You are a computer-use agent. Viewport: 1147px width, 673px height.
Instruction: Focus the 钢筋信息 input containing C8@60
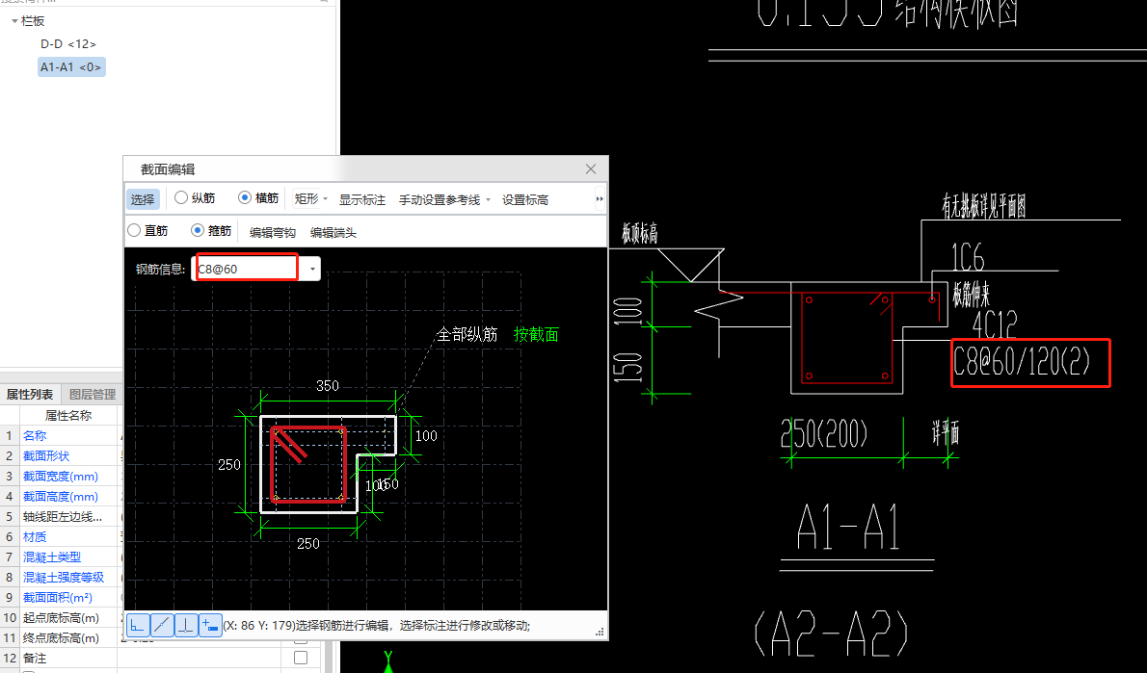tap(248, 269)
